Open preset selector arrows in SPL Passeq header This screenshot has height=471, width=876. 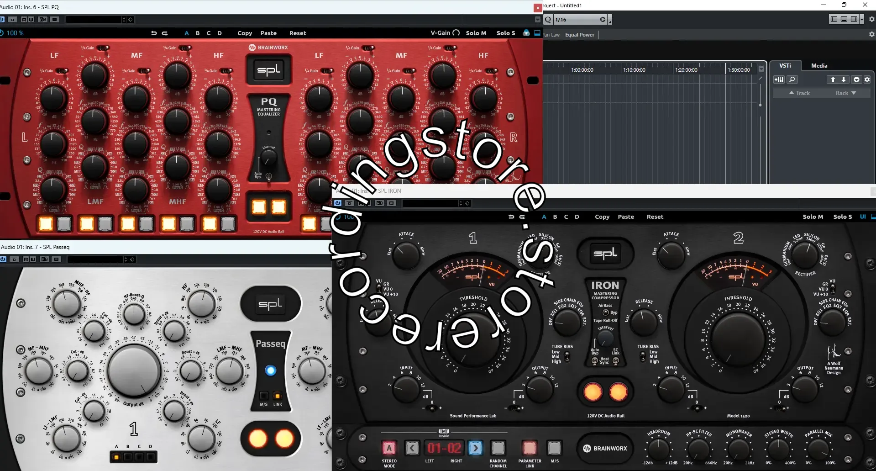(x=126, y=259)
